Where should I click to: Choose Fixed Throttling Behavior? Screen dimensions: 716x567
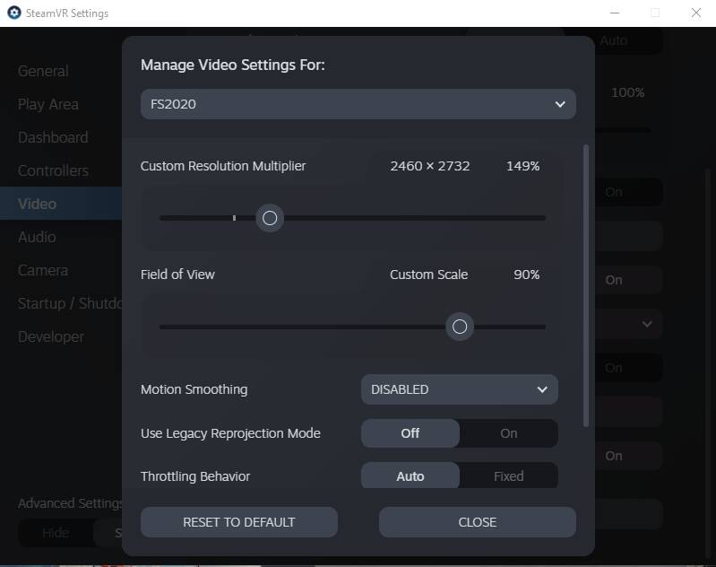click(508, 475)
